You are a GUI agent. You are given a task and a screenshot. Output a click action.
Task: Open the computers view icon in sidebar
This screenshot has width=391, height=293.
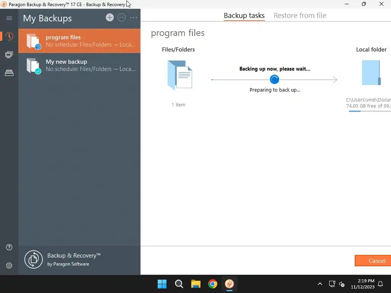[9, 55]
